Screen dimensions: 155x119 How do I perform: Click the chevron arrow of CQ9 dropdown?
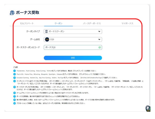point(99,39)
